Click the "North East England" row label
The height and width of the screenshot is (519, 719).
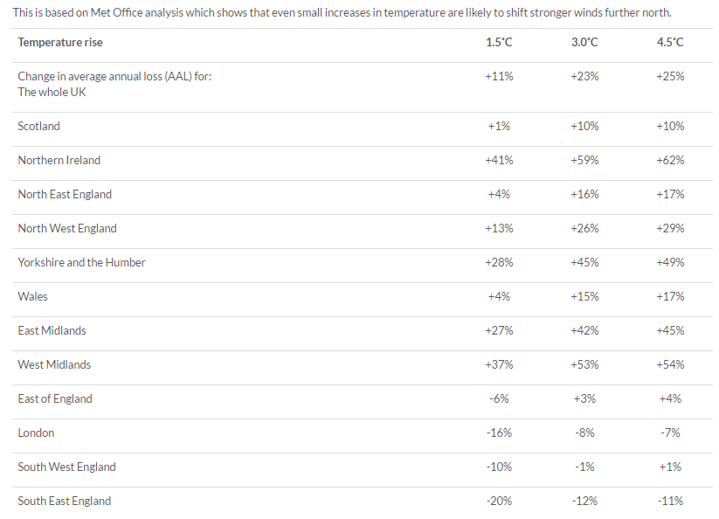(65, 194)
